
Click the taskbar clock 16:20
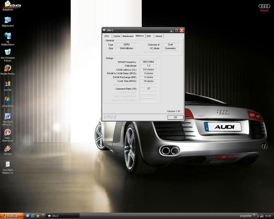point(268,216)
